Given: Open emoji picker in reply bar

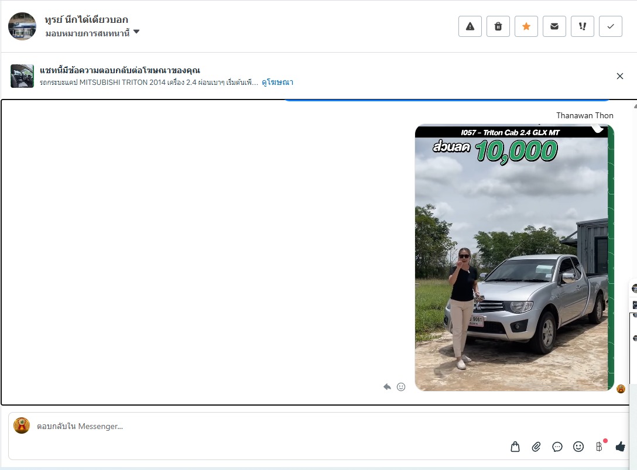Looking at the screenshot, I should click(x=578, y=447).
